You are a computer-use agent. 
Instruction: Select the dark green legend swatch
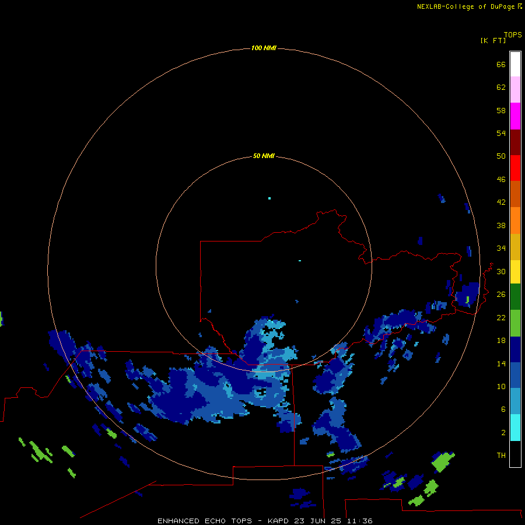pyautogui.click(x=515, y=297)
